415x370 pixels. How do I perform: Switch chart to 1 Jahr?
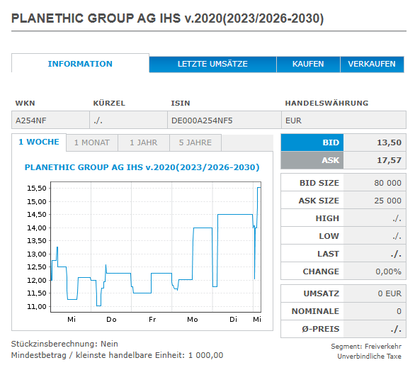(x=144, y=142)
